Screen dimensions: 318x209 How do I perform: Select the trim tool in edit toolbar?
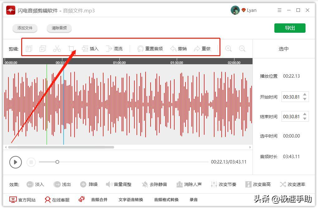point(71,48)
